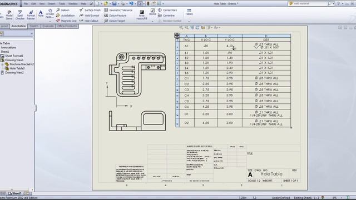356x200 pixels.
Task: Run the Spell Checker
Action: 20,15
